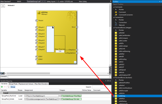Screen dimensions: 162x104
Task: Open the Max Start Deviation tab
Action: pos(41,84)
